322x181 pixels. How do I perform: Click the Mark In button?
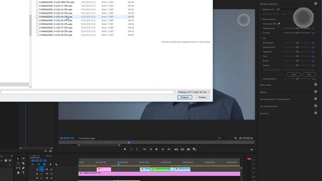click(131, 149)
